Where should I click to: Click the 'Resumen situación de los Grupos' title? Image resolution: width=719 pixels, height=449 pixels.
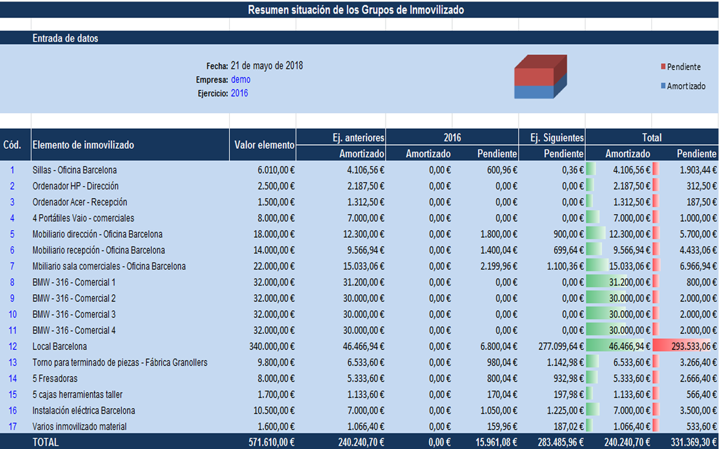pyautogui.click(x=356, y=10)
